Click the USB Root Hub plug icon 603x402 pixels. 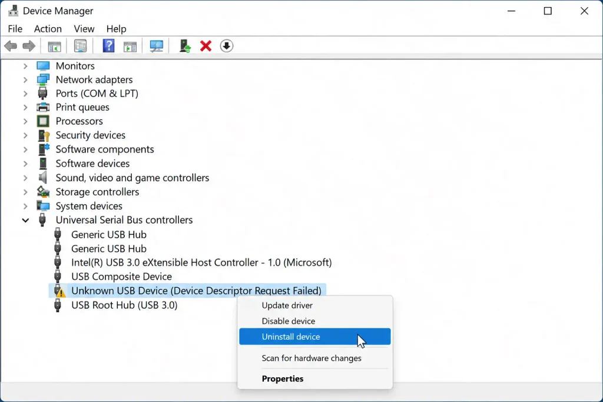pos(58,305)
